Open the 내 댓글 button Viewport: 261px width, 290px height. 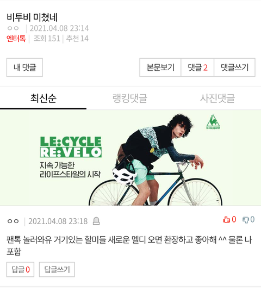[24, 67]
